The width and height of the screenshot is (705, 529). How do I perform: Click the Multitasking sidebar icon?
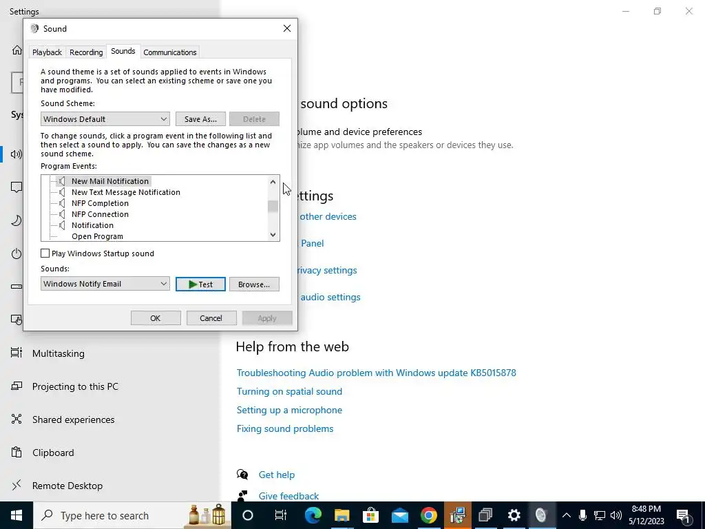pyautogui.click(x=17, y=353)
